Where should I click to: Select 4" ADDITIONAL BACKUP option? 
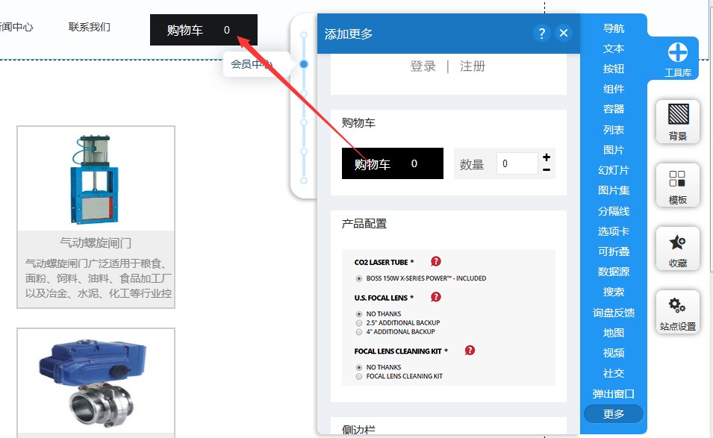pos(359,332)
